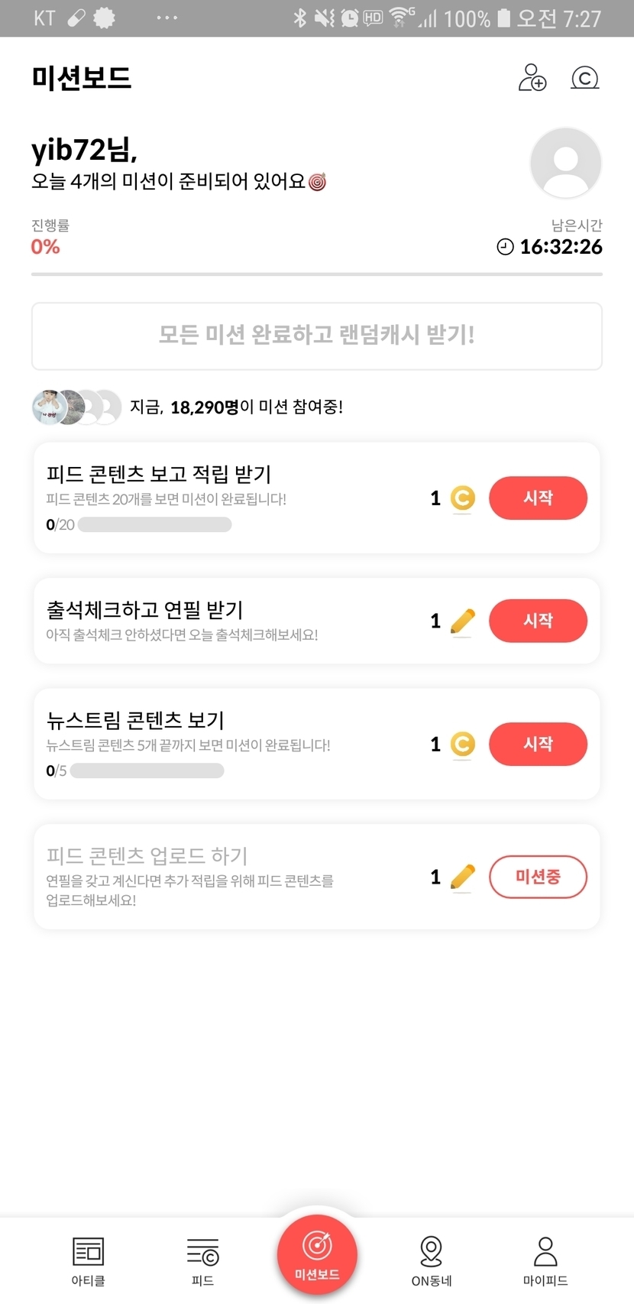Open the 아티클 tab
The image size is (634, 1304).
click(x=88, y=1260)
